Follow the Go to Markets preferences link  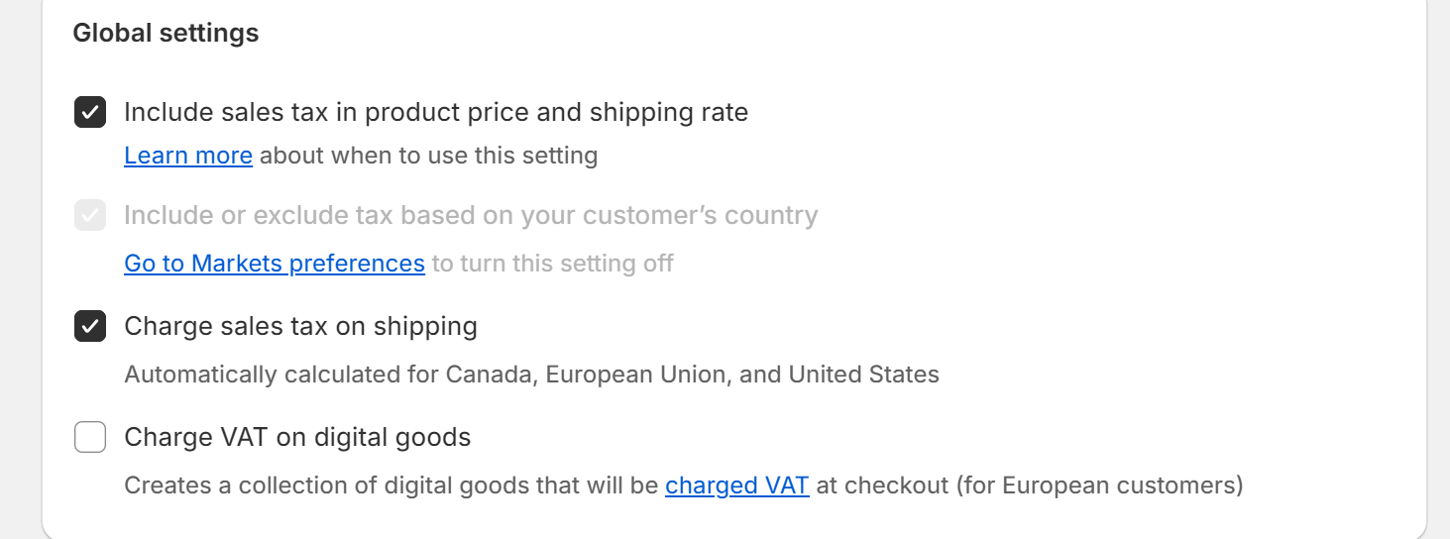point(275,264)
